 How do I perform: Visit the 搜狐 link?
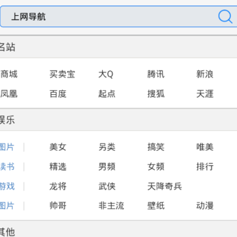pos(156,93)
